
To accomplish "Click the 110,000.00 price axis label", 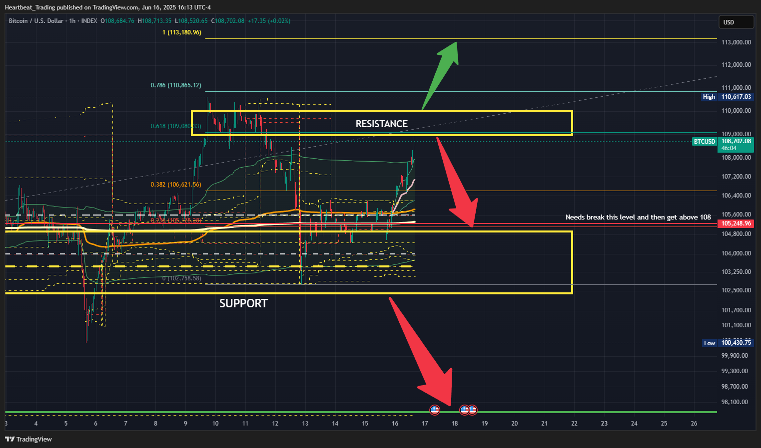I will pos(736,111).
